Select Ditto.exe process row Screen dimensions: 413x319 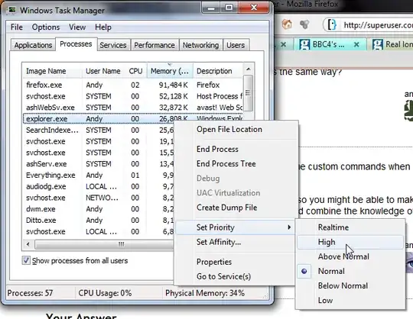tap(99, 221)
